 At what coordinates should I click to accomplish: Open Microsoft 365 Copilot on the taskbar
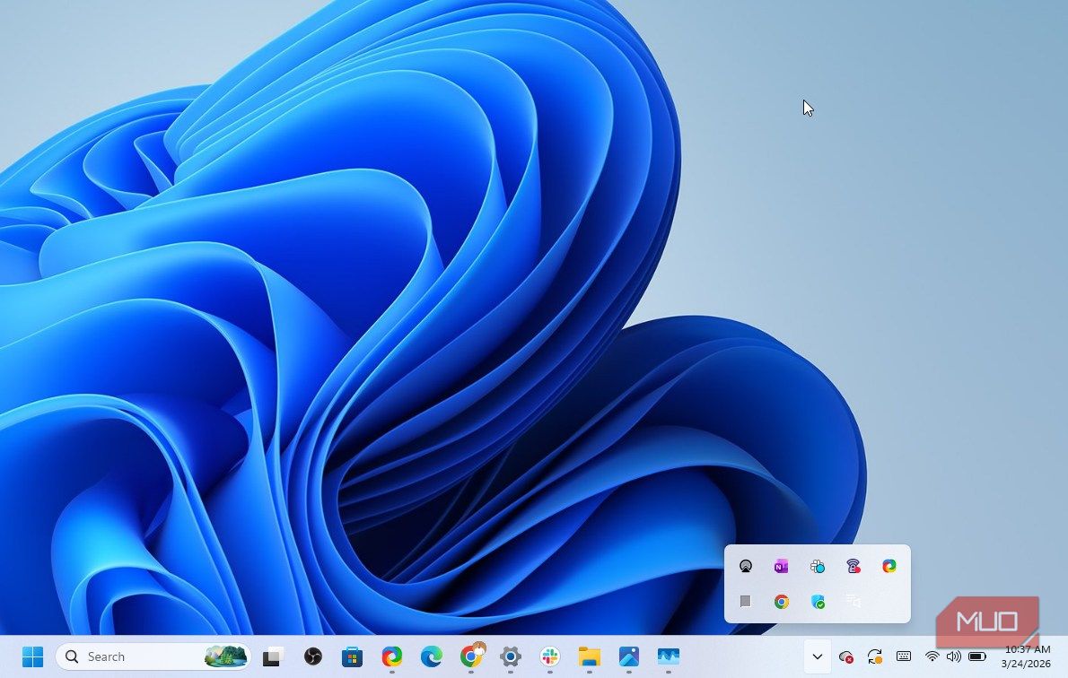pyautogui.click(x=391, y=656)
